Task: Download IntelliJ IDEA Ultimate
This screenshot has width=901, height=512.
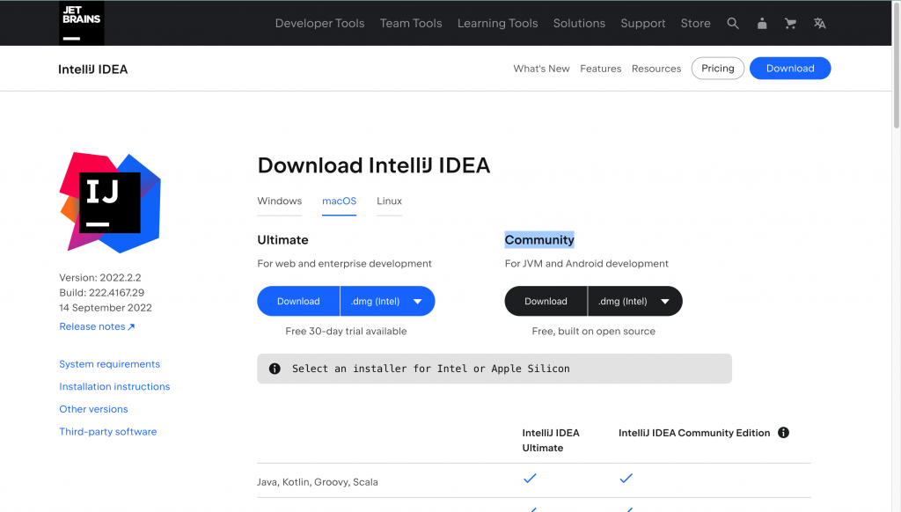Action: coord(298,301)
